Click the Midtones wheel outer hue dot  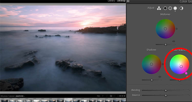pos(177,29)
